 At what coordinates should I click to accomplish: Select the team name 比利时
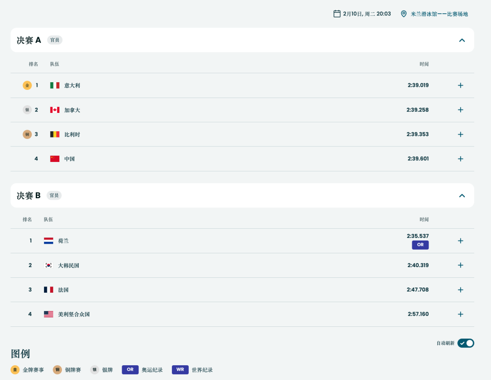tap(72, 134)
